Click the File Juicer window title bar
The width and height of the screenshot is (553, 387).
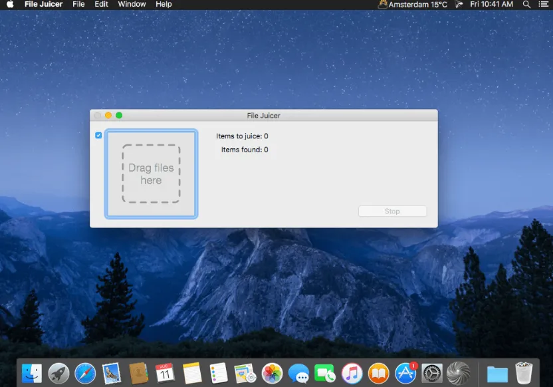point(263,115)
